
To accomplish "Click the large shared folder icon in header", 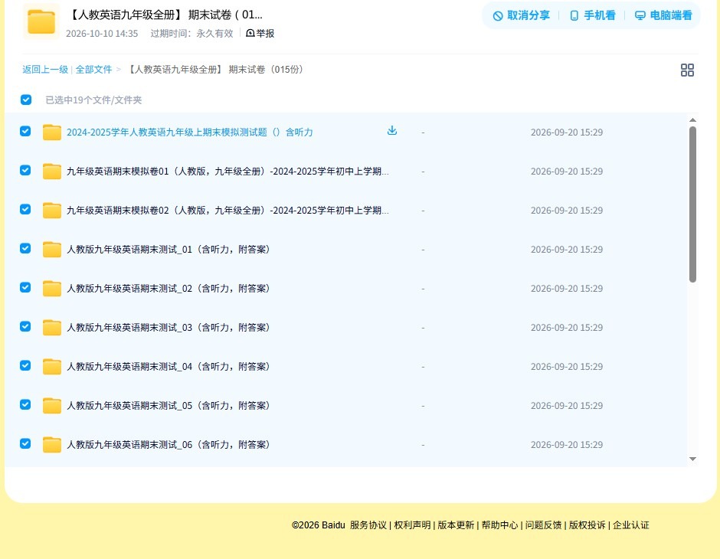I will 41,21.
